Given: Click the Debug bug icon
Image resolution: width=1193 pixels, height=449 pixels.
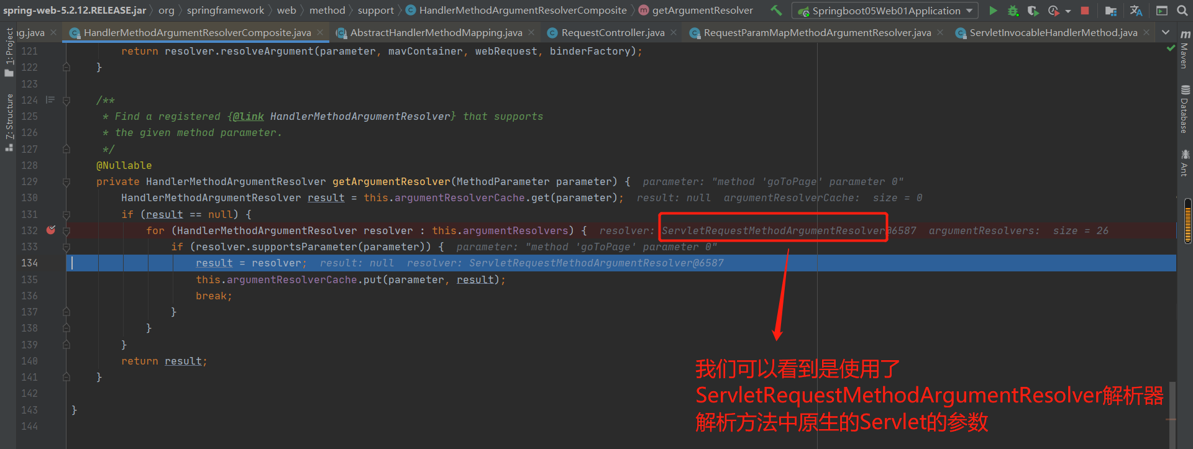Looking at the screenshot, I should coord(1013,11).
